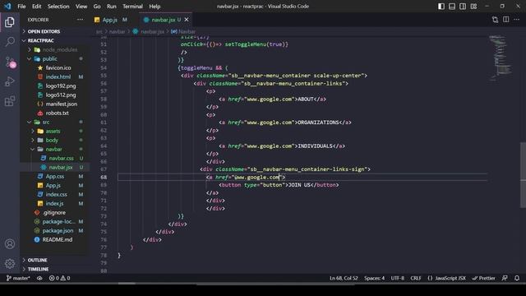Switch to the App.js editor tab

point(111,20)
